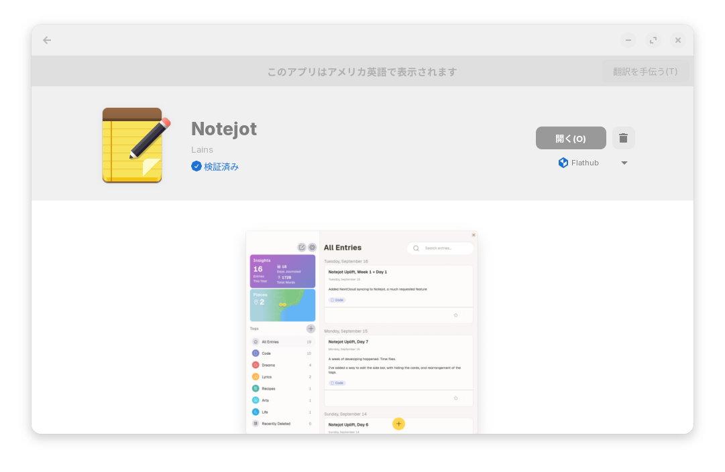725x472 pixels.
Task: Minimize the software window
Action: [x=628, y=40]
